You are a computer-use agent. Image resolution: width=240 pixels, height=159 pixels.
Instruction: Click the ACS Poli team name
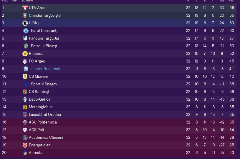pos(37,130)
